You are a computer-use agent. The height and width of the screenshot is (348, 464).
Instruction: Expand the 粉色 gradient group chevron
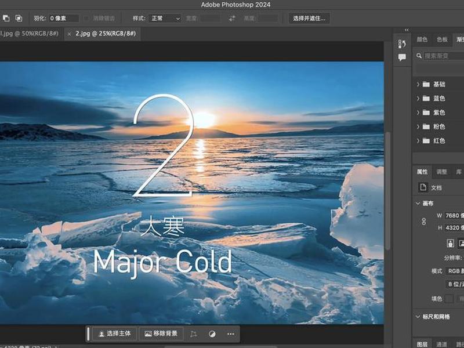(x=418, y=126)
